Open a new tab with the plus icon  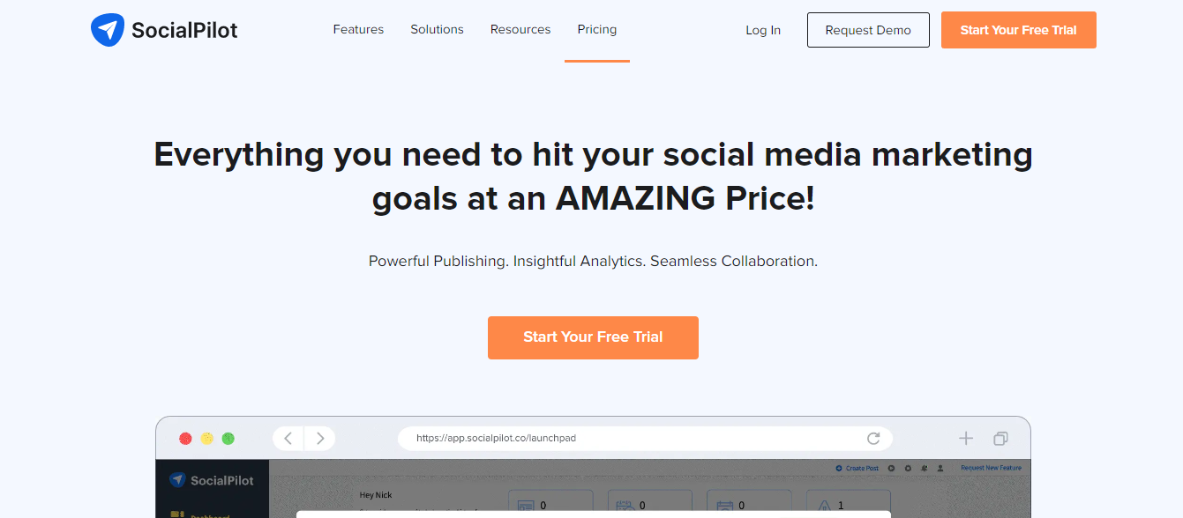pos(966,438)
